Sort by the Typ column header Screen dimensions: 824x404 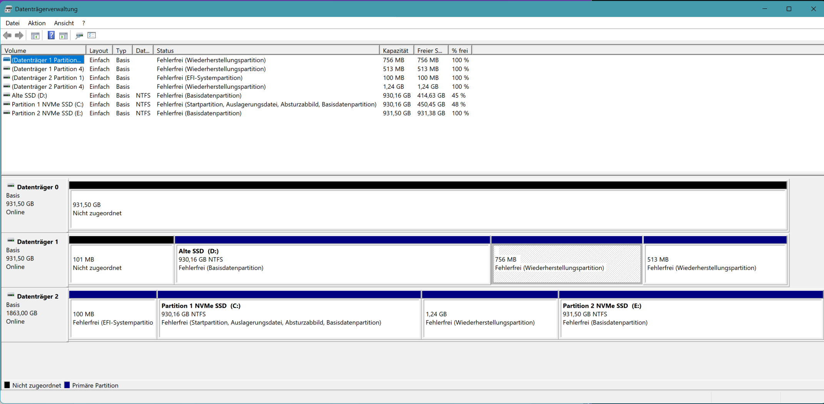[x=122, y=50]
